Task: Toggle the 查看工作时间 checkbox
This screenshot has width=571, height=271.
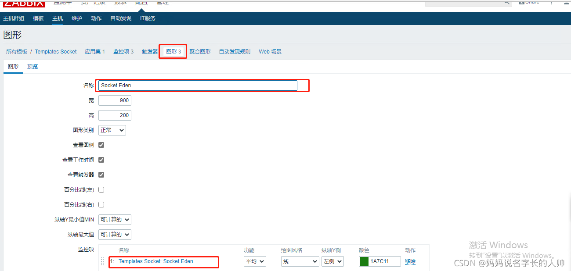Action: [101, 160]
